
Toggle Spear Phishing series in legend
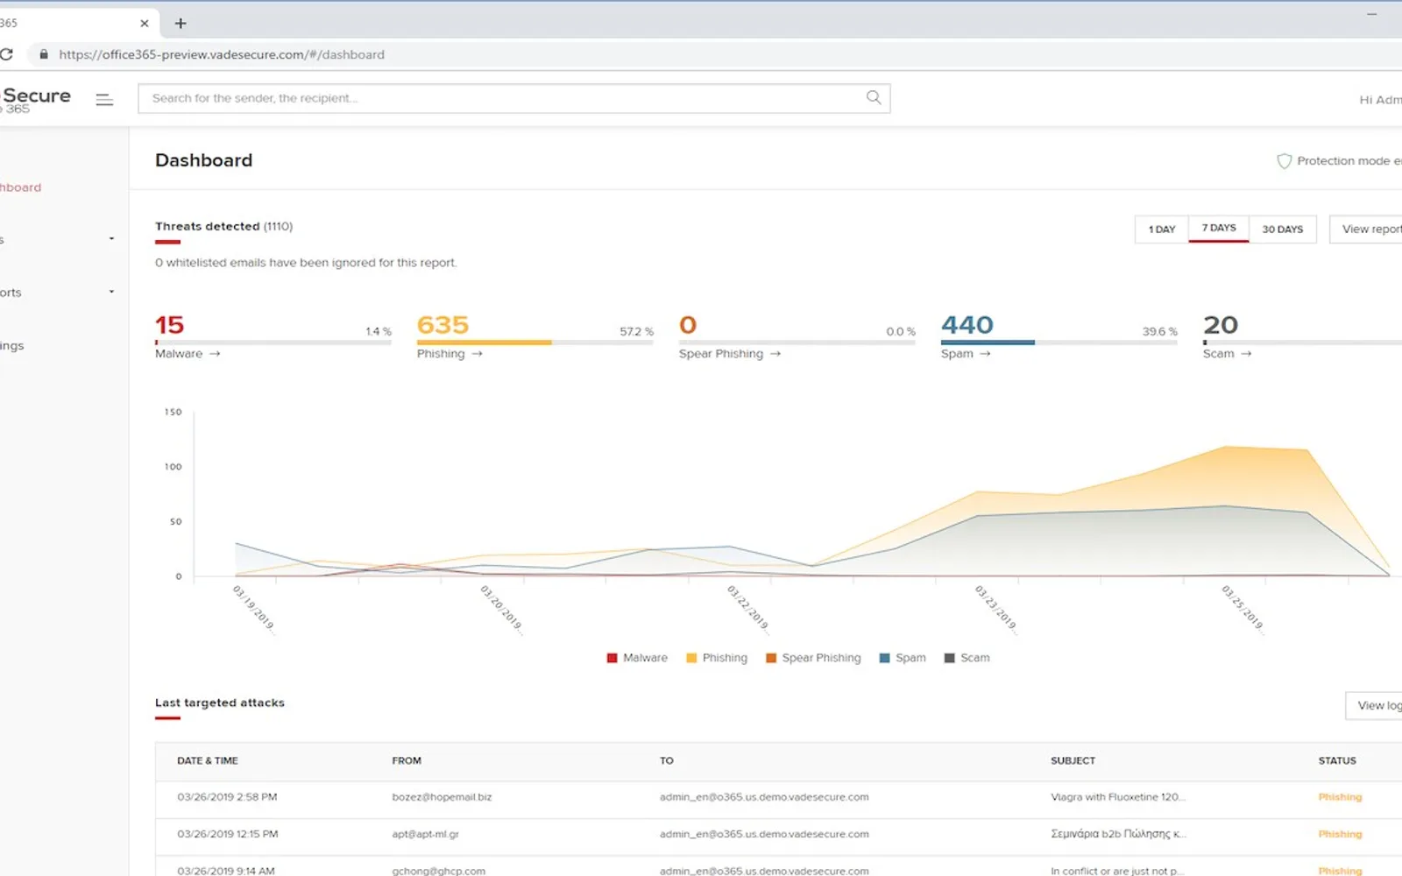point(813,658)
